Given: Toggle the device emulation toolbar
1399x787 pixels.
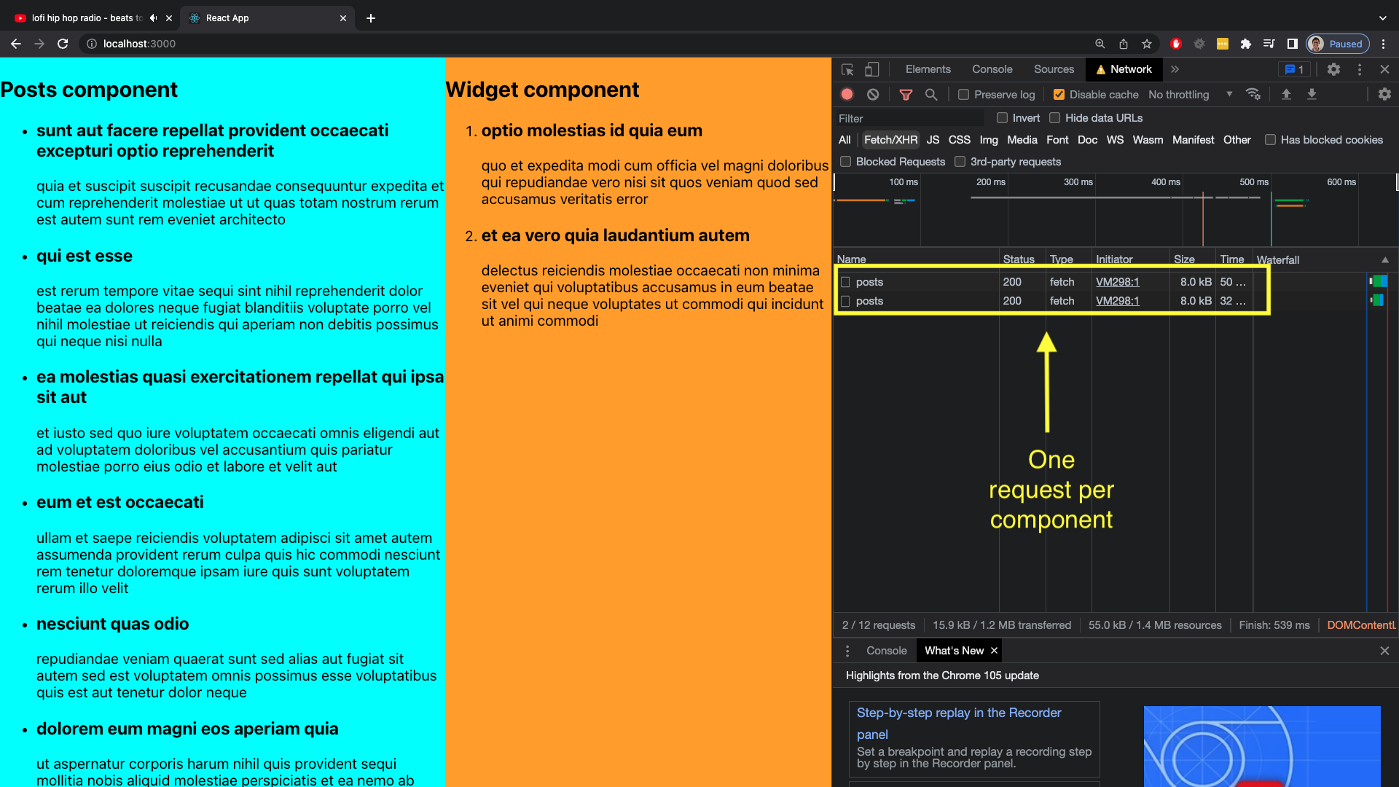Looking at the screenshot, I should pos(871,69).
